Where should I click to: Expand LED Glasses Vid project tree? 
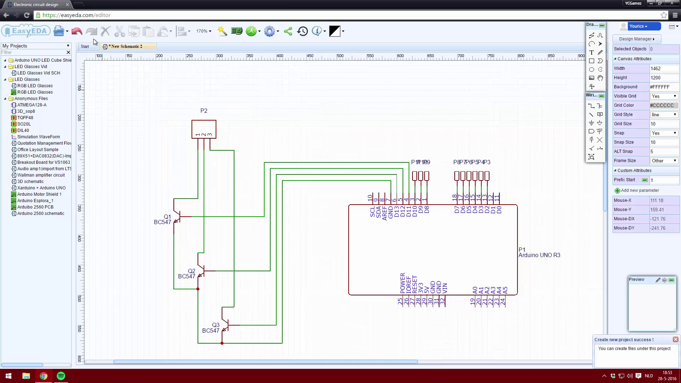point(4,66)
